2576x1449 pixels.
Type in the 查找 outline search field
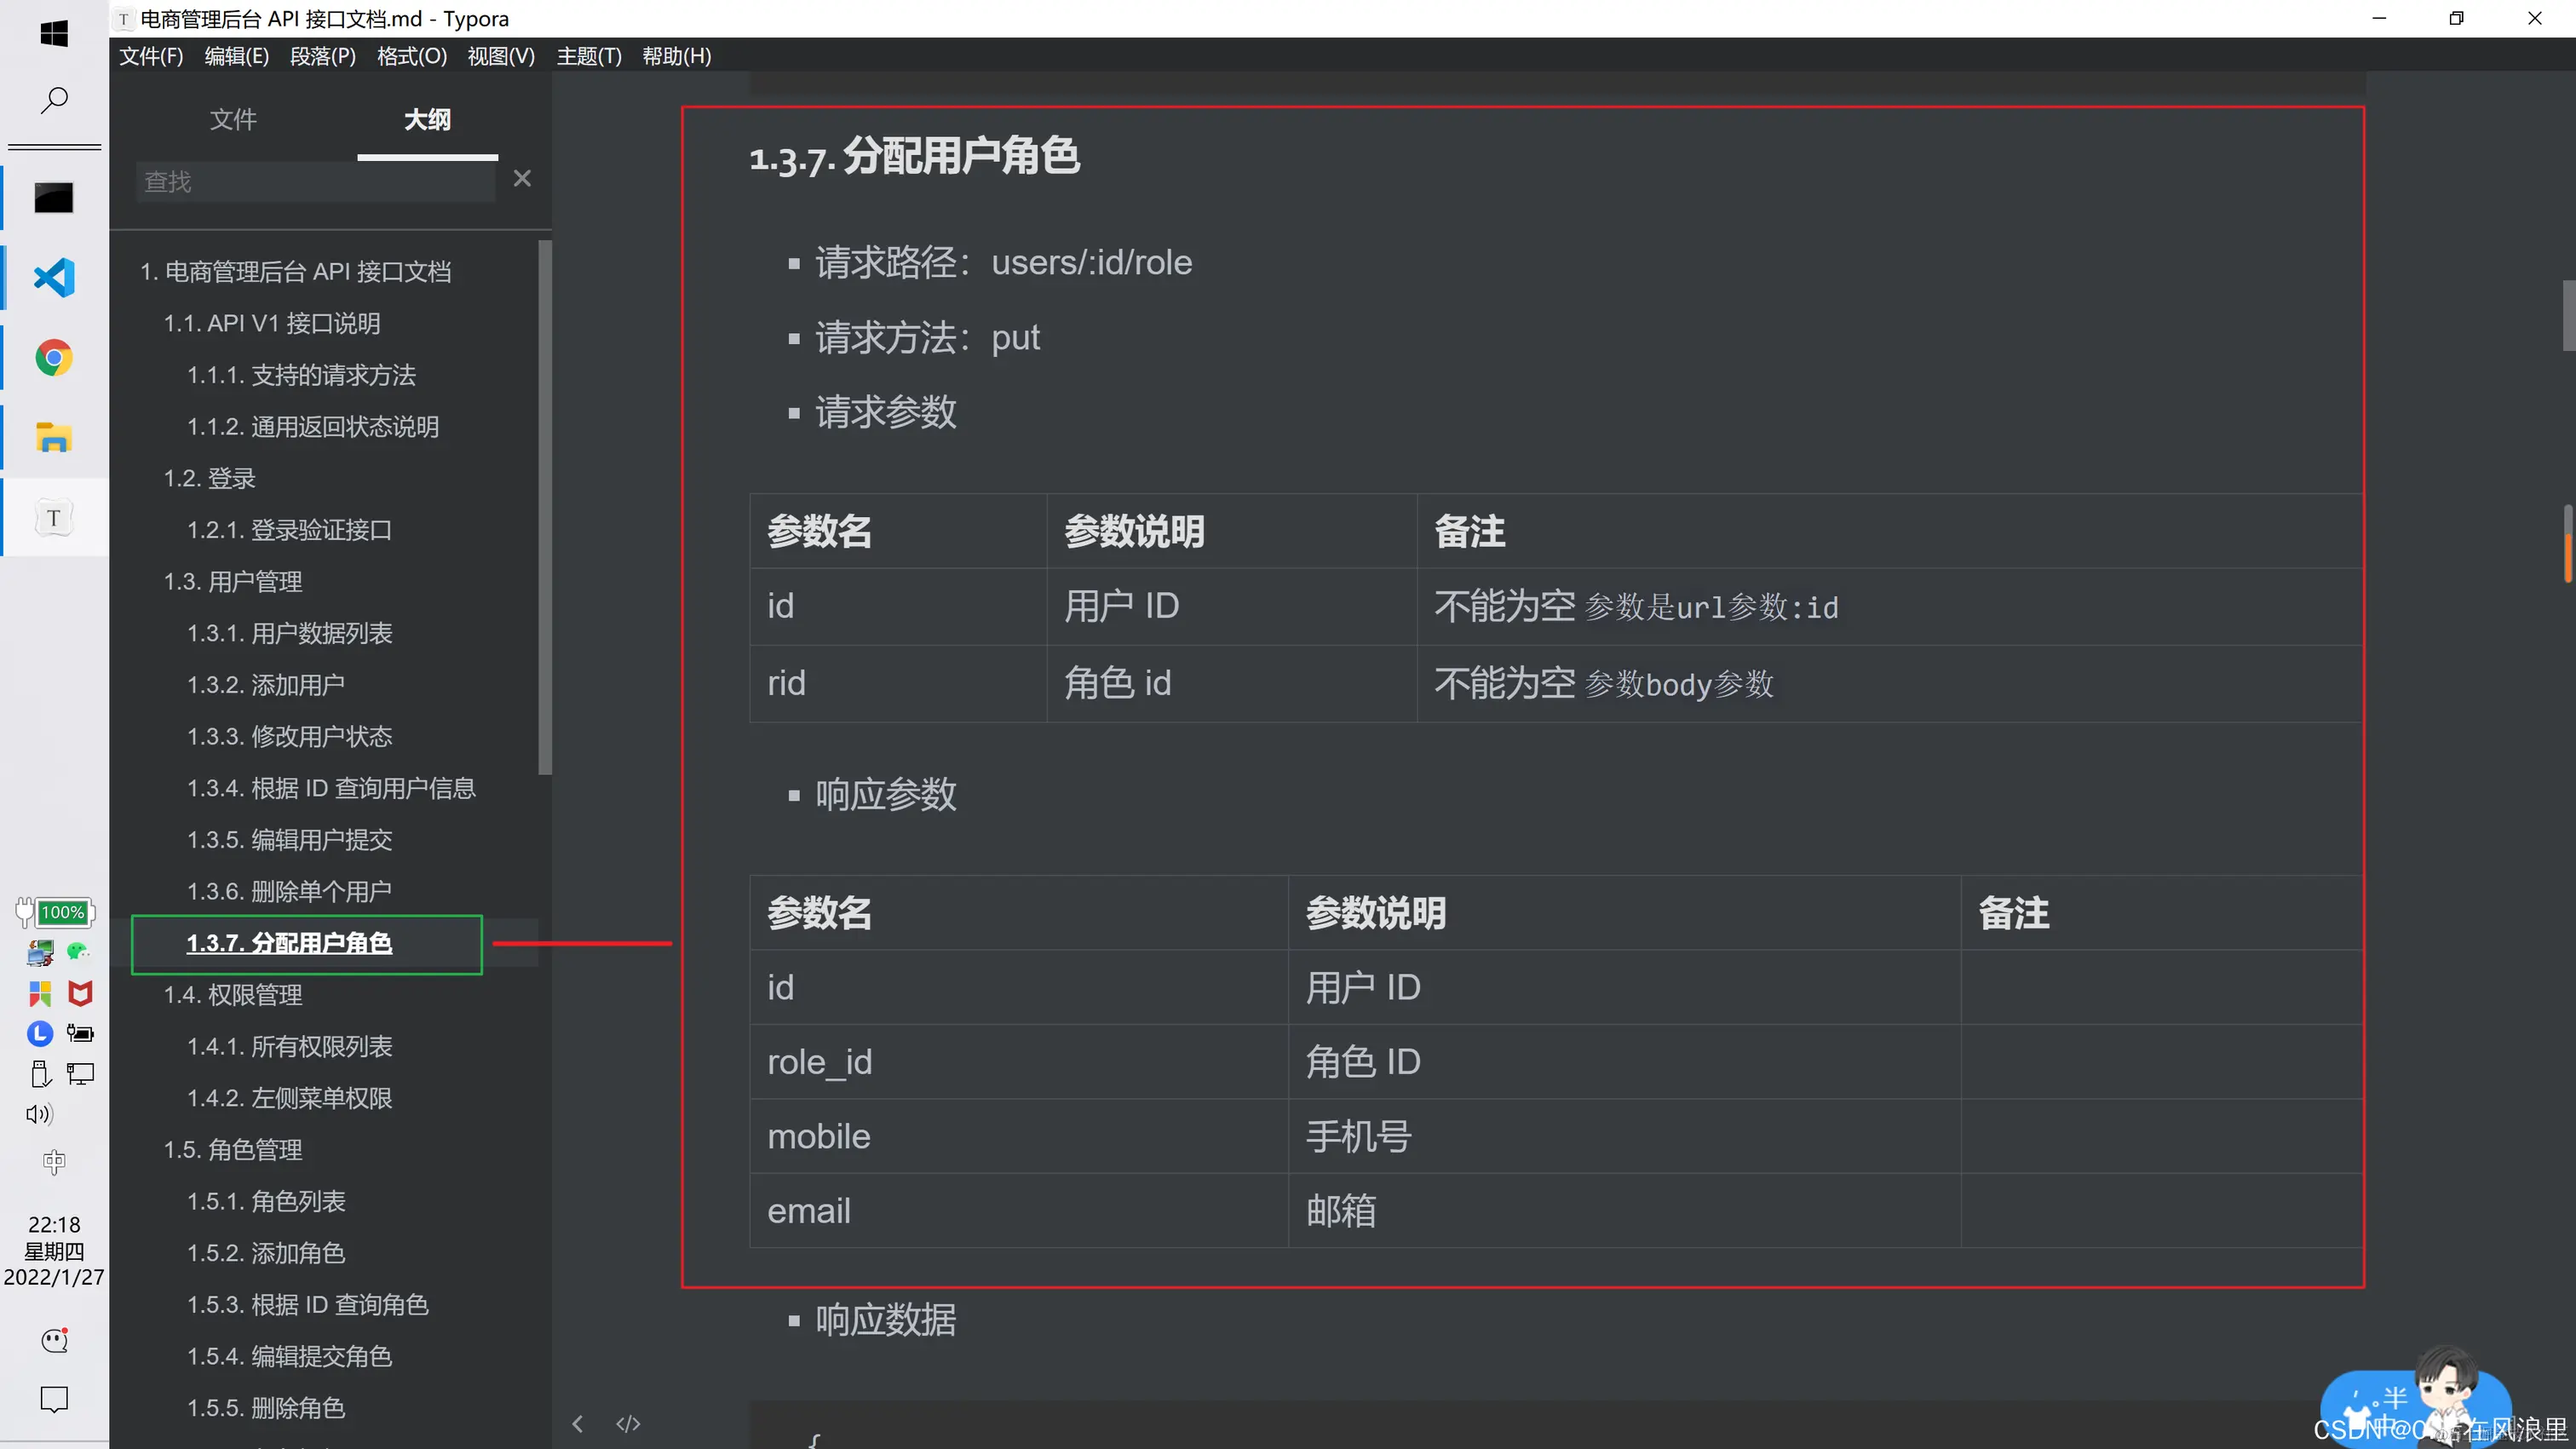tap(315, 182)
